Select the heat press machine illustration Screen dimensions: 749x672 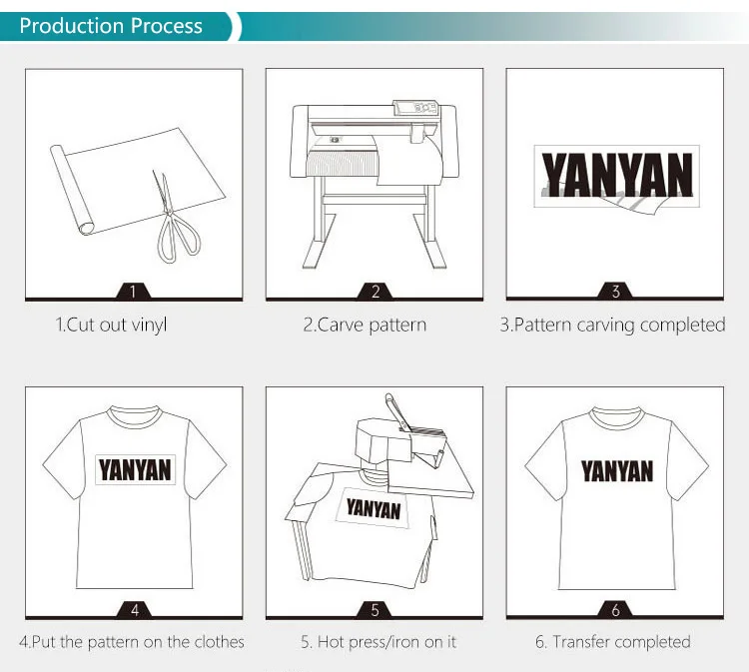pyautogui.click(x=379, y=491)
